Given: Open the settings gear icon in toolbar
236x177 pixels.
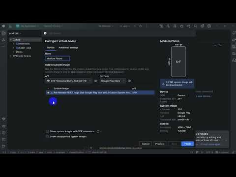Looking at the screenshot, I should (x=202, y=26).
